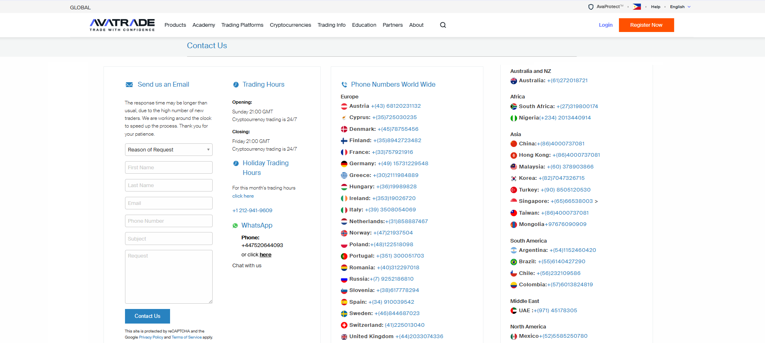Click the Brazil flag icon
Viewport: 765px width, 343px height.
(513, 262)
